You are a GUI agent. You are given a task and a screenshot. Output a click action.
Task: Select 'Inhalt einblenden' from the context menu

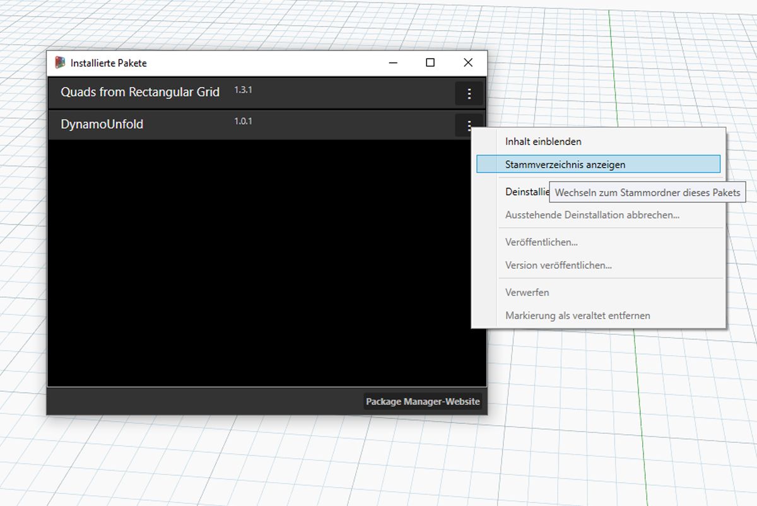click(x=543, y=141)
